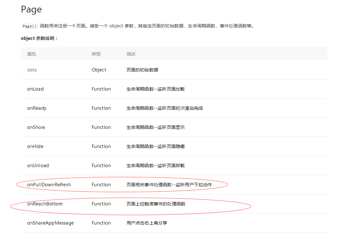Click the Page heading at the top

[x=31, y=10]
